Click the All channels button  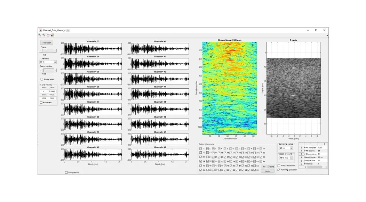pyautogui.click(x=264, y=167)
